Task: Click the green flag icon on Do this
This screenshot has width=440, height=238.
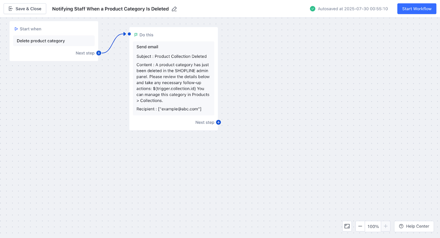Action: (x=136, y=35)
